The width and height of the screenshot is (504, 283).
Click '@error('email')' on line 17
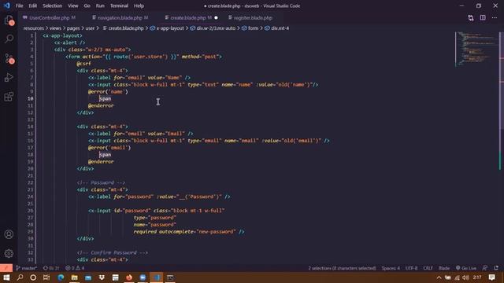point(109,148)
